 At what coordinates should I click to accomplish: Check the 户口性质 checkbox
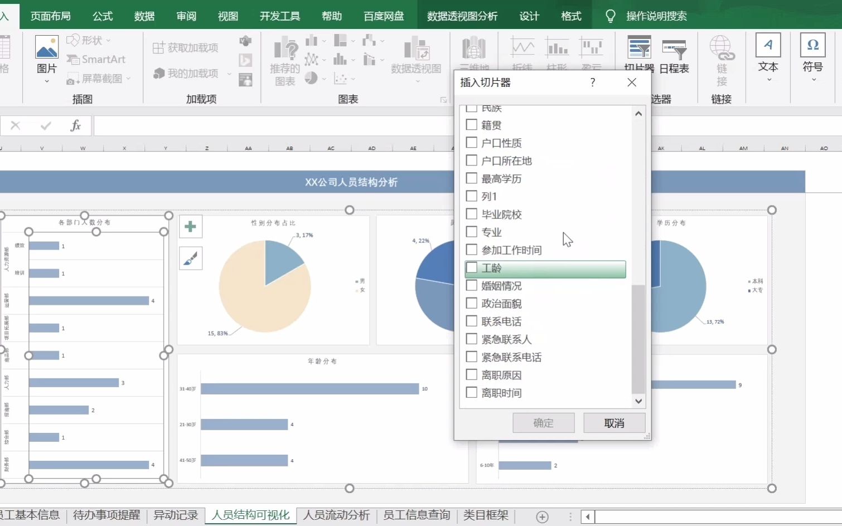pos(471,143)
